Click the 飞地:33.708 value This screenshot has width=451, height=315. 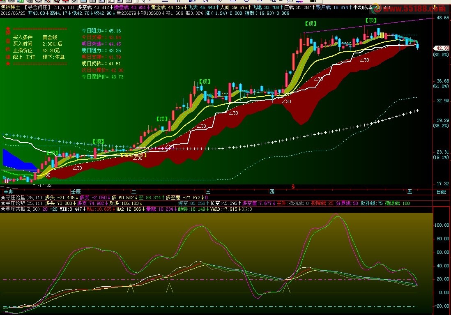(x=266, y=7)
